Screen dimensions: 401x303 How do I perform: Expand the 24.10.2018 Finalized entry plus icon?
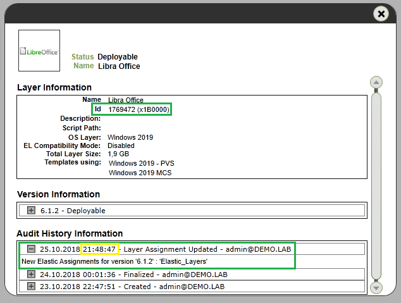tap(31, 275)
